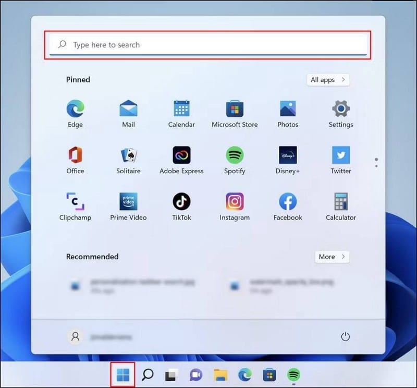Start the Calculator app
Image resolution: width=417 pixels, height=388 pixels.
340,201
